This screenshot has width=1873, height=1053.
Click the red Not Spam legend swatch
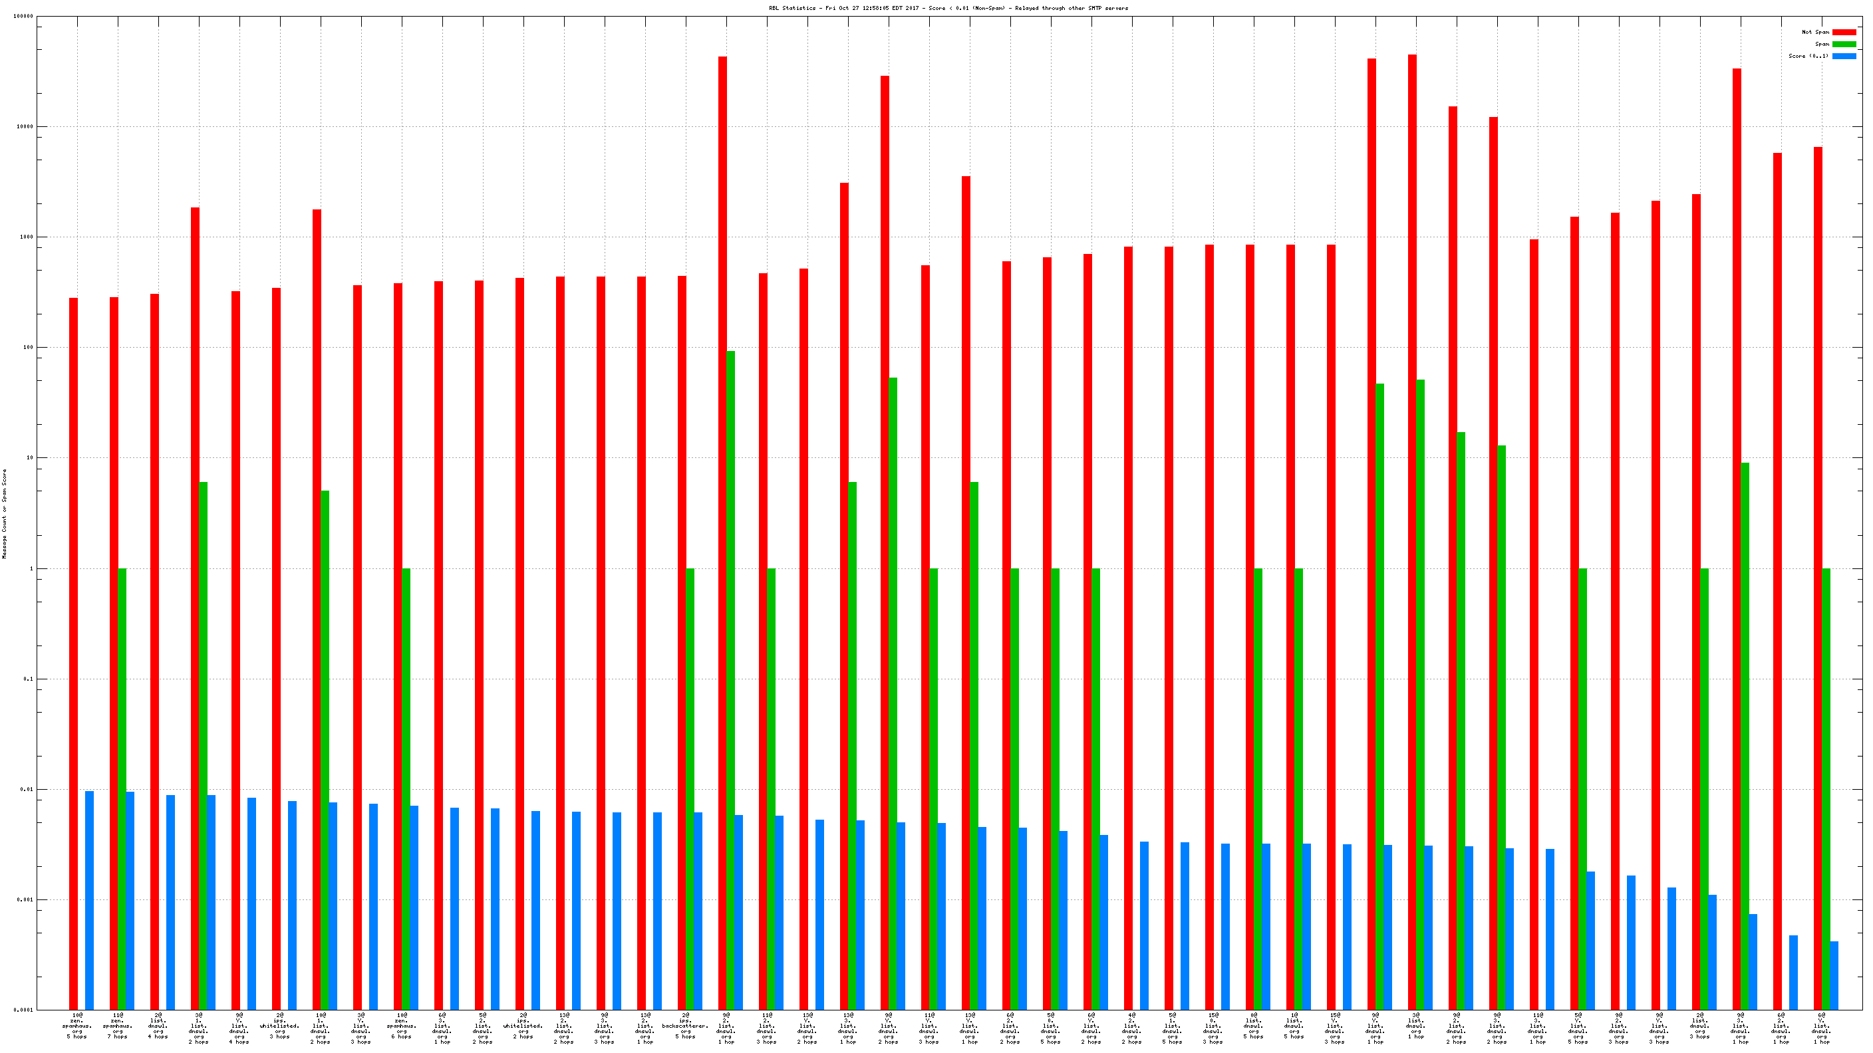1843,32
